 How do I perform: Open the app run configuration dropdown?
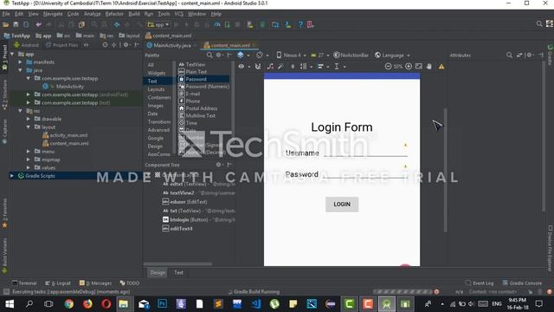click(x=158, y=25)
